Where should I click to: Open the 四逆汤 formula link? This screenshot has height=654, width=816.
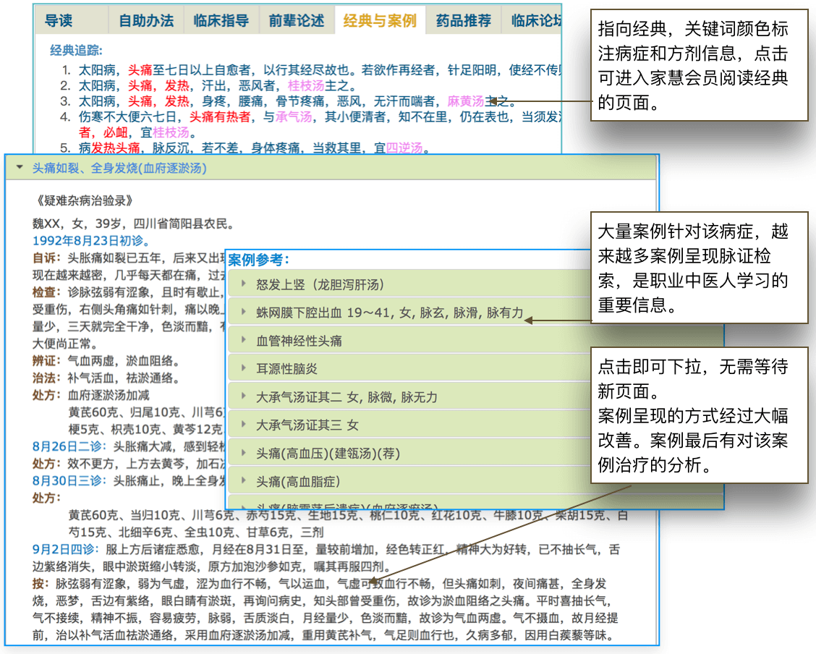tap(404, 148)
